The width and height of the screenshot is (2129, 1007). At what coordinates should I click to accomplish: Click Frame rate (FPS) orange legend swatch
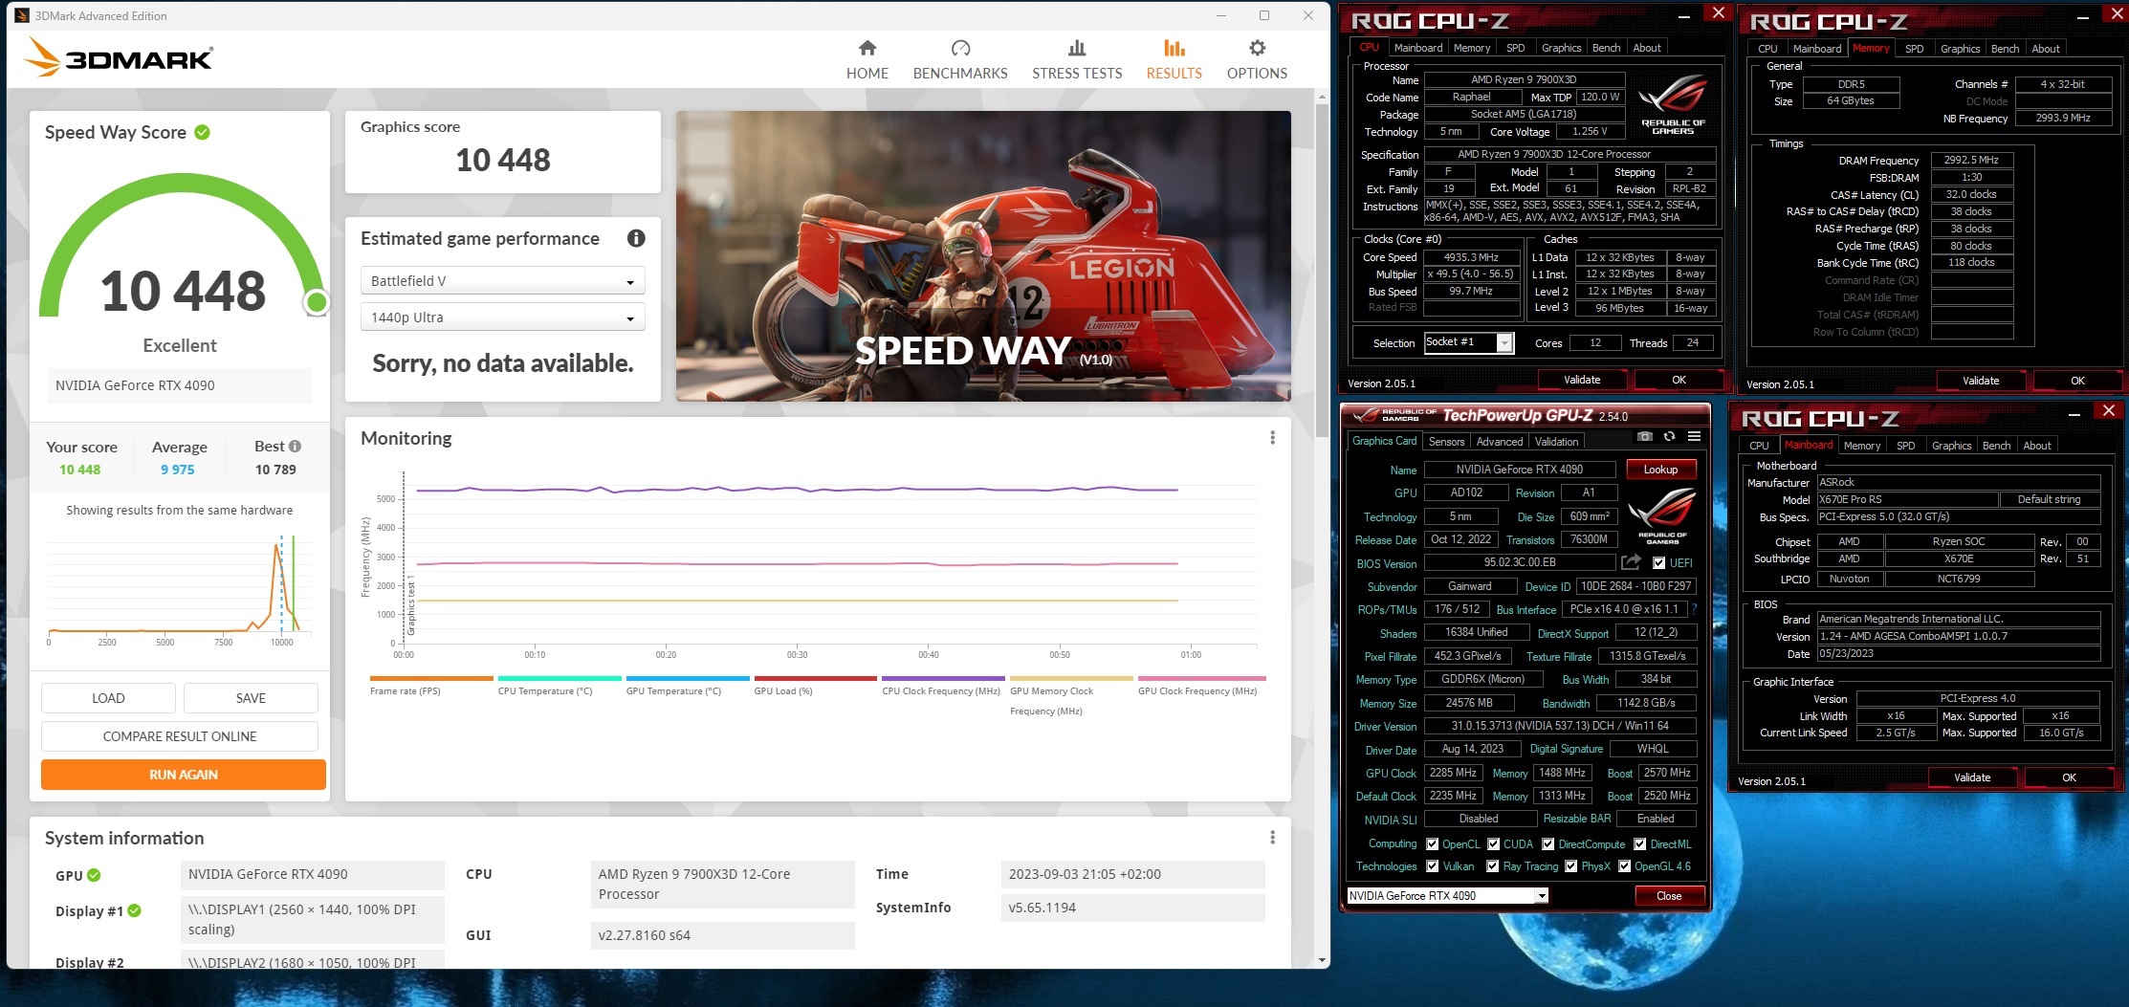point(431,678)
